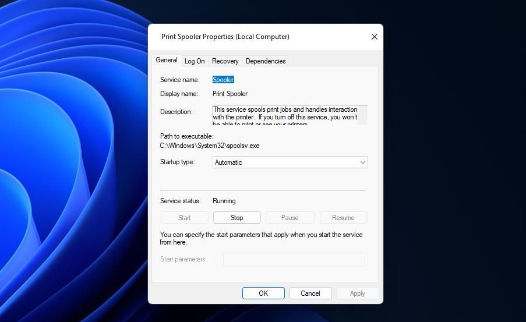Image resolution: width=526 pixels, height=322 pixels.
Task: Click the Description scrollbar
Action: pyautogui.click(x=363, y=115)
